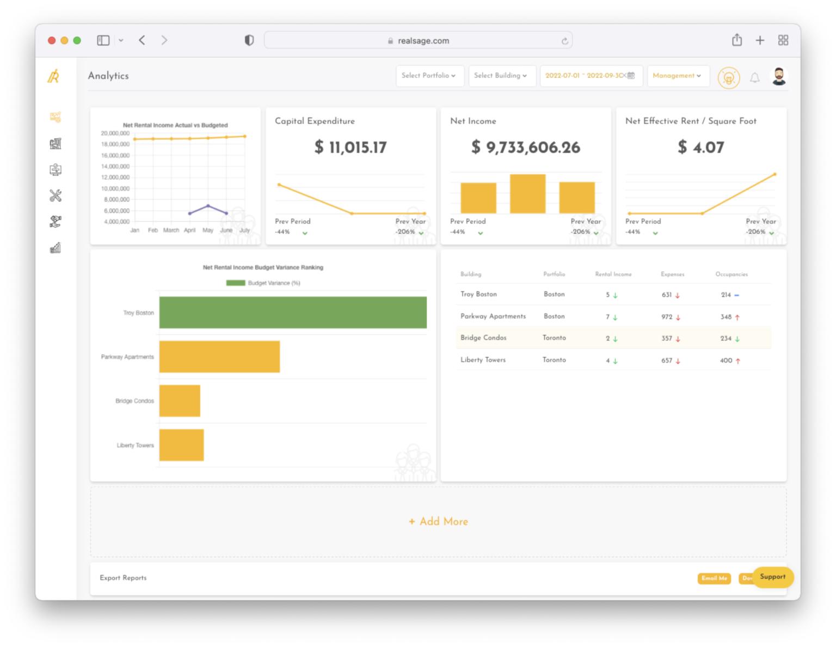Click the Email Me export button

click(714, 578)
